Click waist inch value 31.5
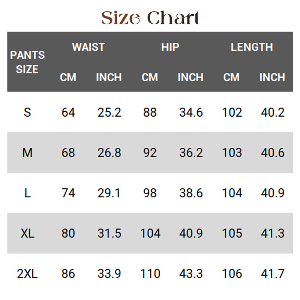This screenshot has height=300, width=300. coord(109,233)
